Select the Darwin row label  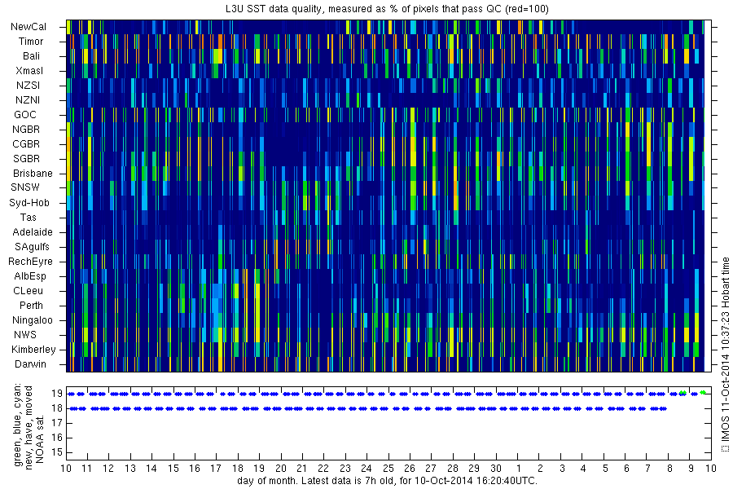coord(30,363)
